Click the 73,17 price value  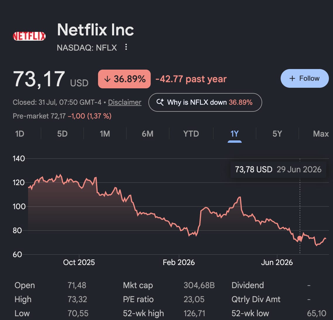tap(39, 79)
